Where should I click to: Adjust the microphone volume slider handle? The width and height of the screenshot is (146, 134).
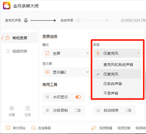point(55,20)
